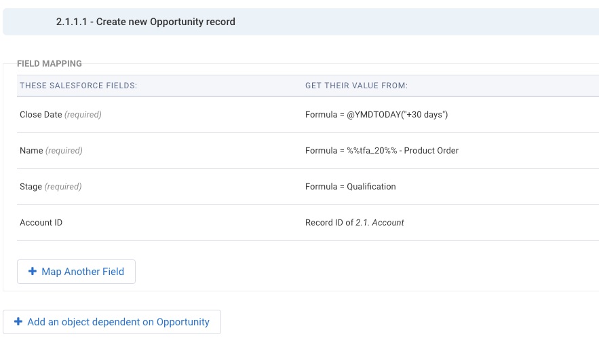Click the italic 2.1. Account reference text
The image size is (599, 343).
point(380,223)
